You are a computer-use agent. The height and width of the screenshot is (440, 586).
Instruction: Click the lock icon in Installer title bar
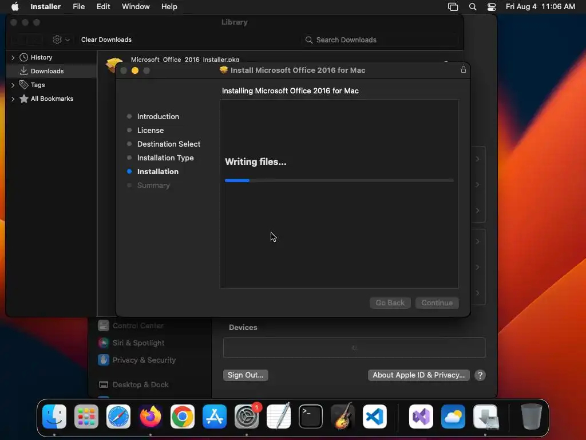[464, 69]
